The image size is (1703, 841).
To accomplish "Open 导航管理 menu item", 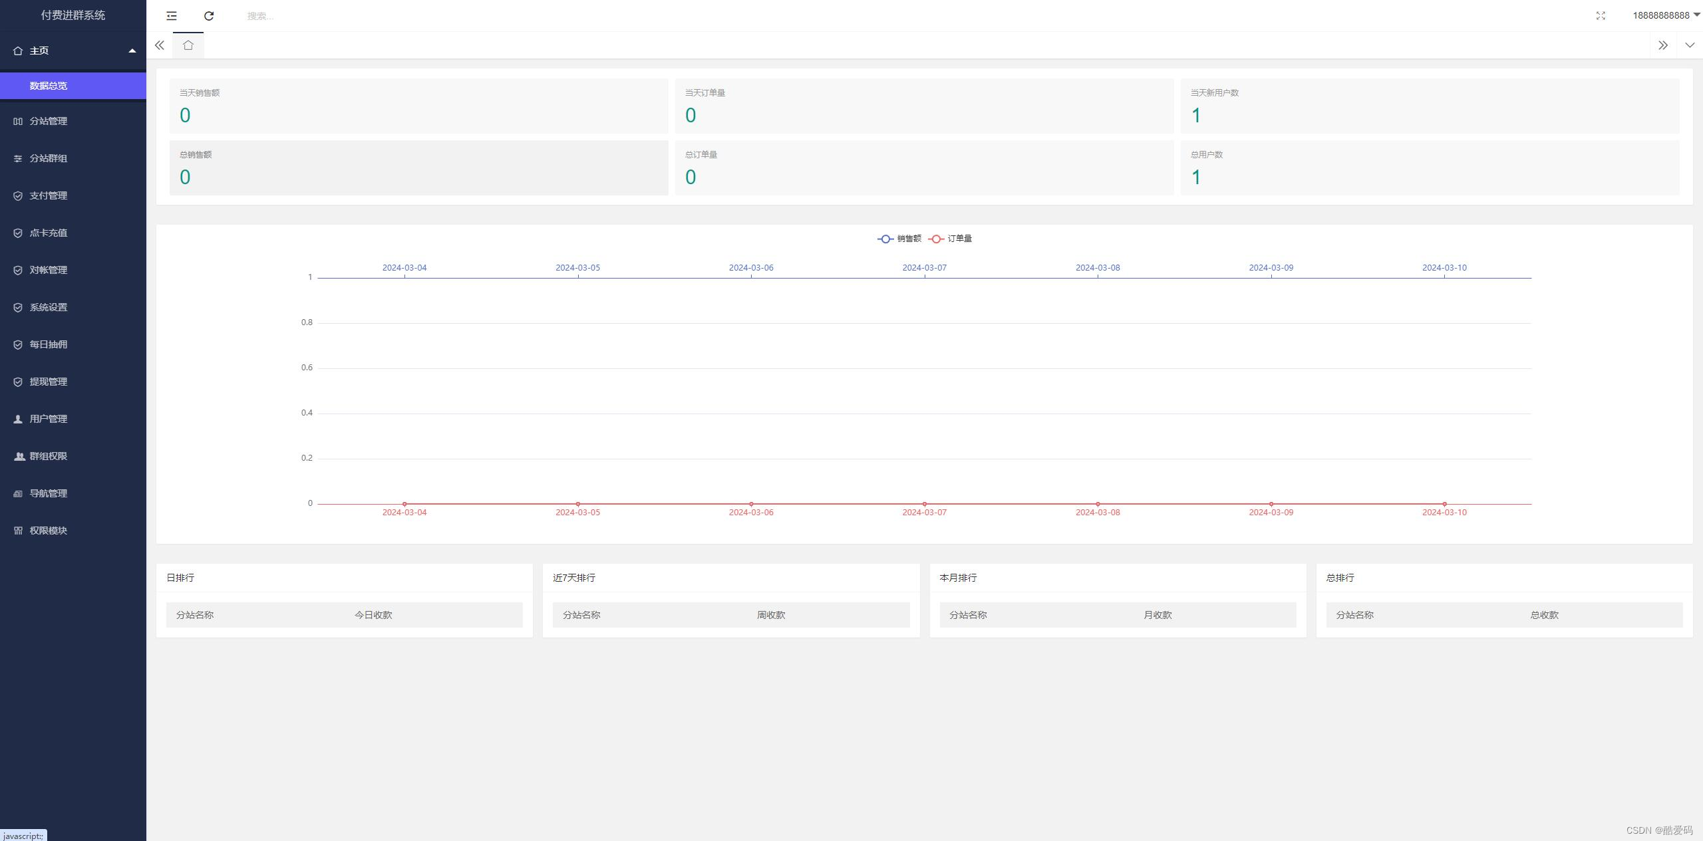I will point(73,493).
